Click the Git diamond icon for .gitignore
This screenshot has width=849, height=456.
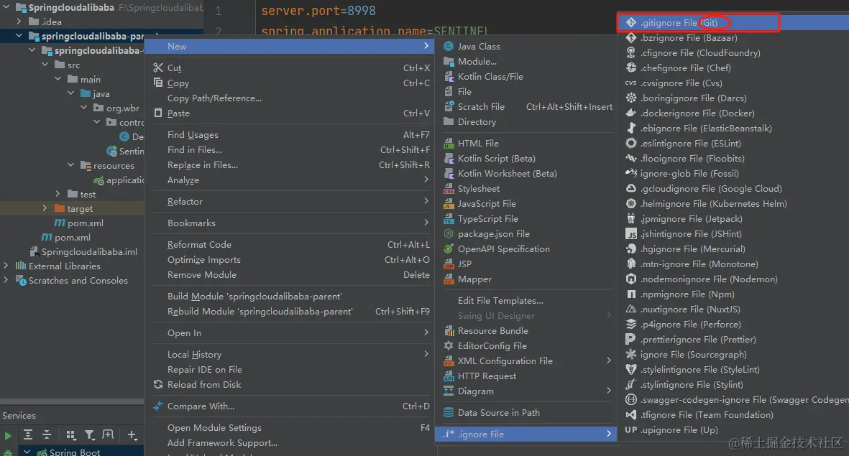(630, 23)
